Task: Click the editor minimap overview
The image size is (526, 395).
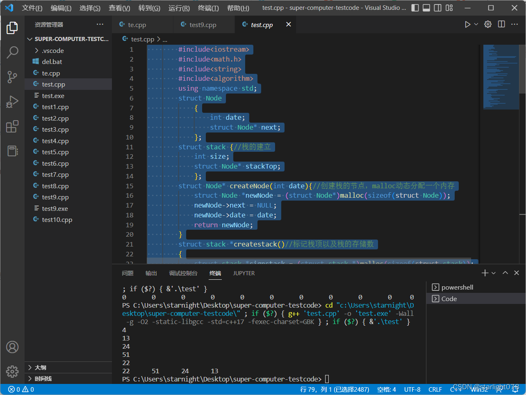Action: [x=501, y=77]
